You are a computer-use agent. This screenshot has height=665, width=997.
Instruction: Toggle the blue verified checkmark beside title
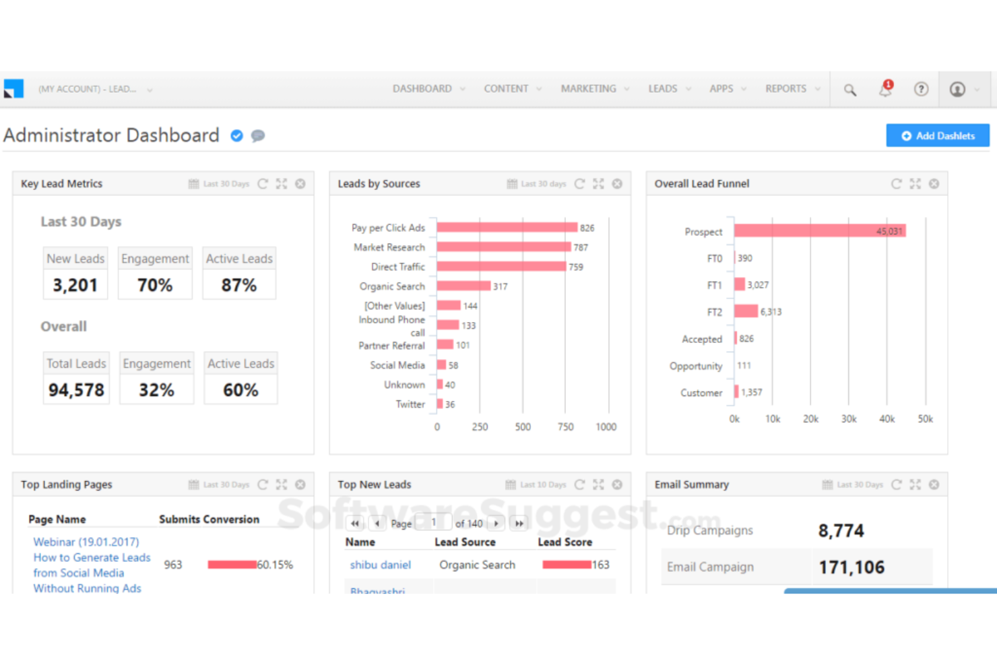click(236, 136)
